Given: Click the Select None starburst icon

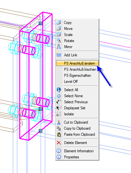Looking at the screenshot, I should click(x=59, y=96).
